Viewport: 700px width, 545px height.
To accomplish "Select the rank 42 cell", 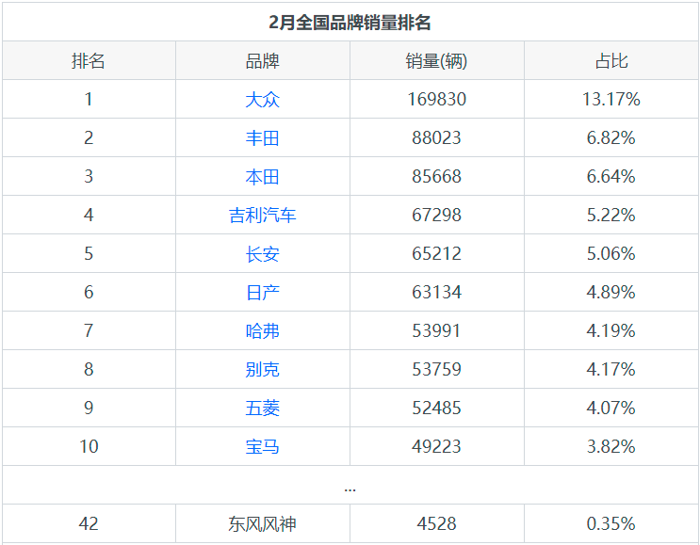I will tap(89, 524).
